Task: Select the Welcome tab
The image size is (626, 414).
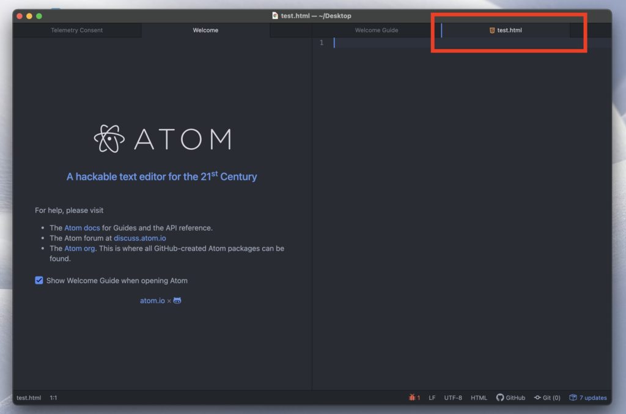Action: [x=205, y=31]
